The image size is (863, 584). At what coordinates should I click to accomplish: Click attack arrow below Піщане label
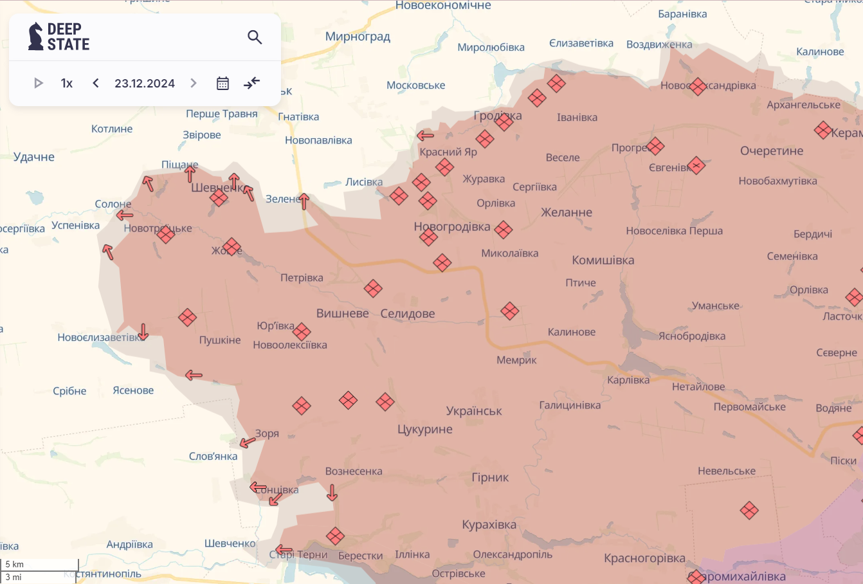pyautogui.click(x=190, y=174)
